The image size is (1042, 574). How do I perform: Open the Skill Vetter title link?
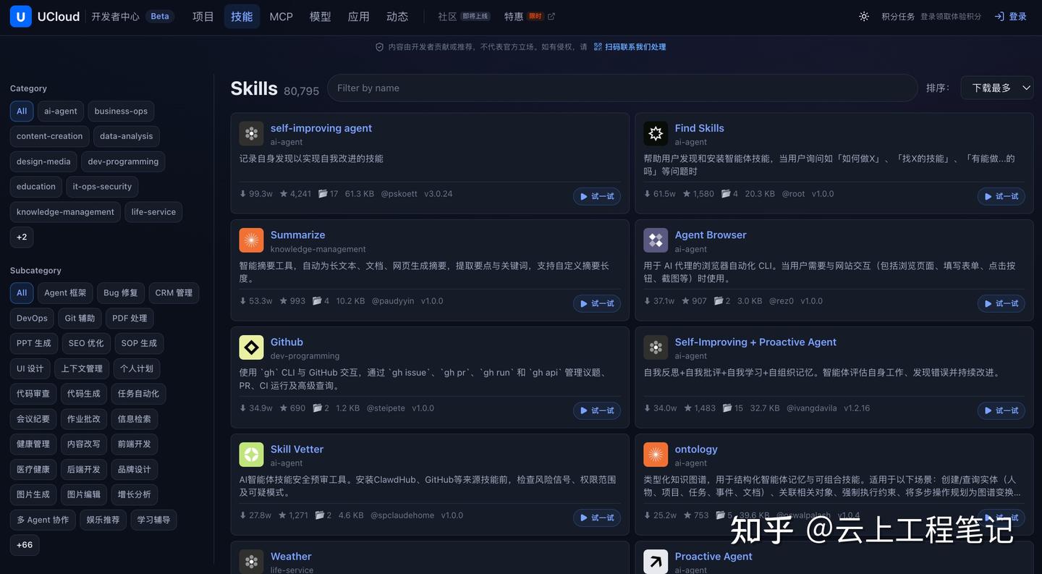click(297, 449)
